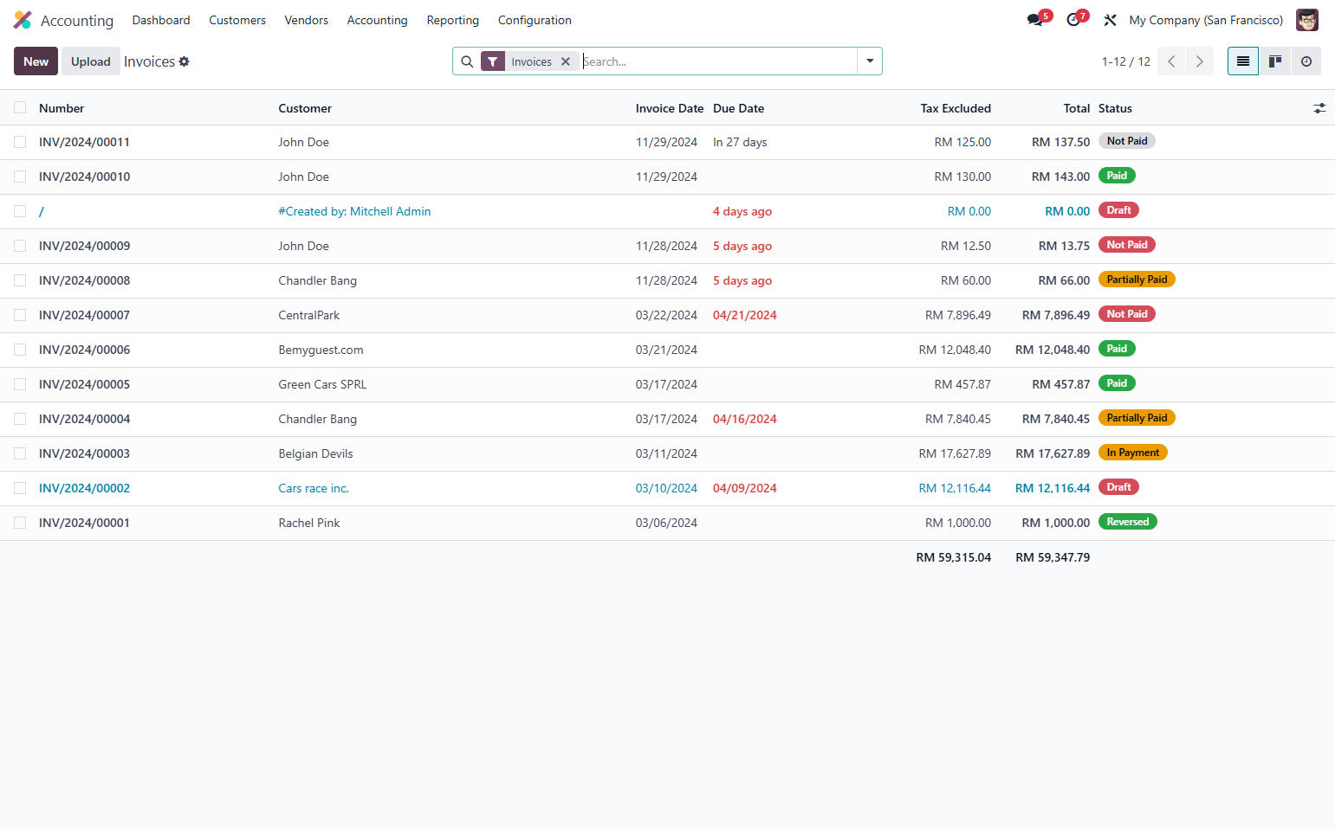This screenshot has width=1335, height=829.
Task: Open the activities clock icon
Action: tap(1073, 20)
